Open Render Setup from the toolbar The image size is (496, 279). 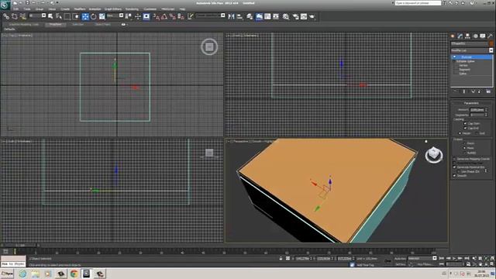pyautogui.click(x=295, y=16)
